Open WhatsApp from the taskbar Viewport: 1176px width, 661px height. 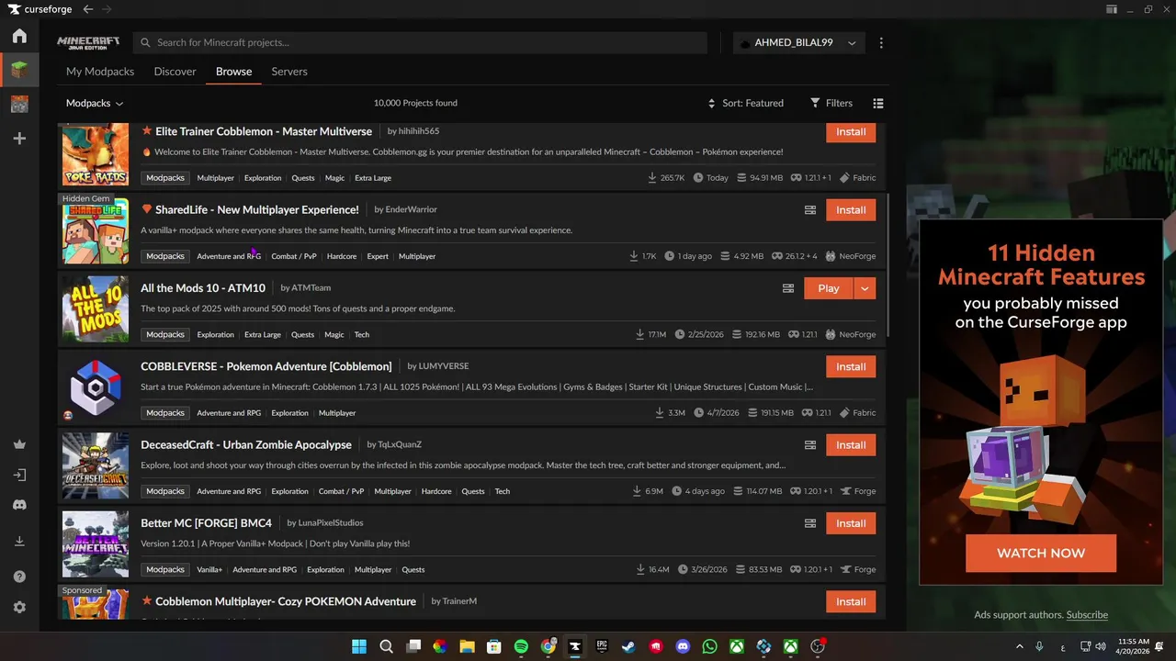coord(709,646)
